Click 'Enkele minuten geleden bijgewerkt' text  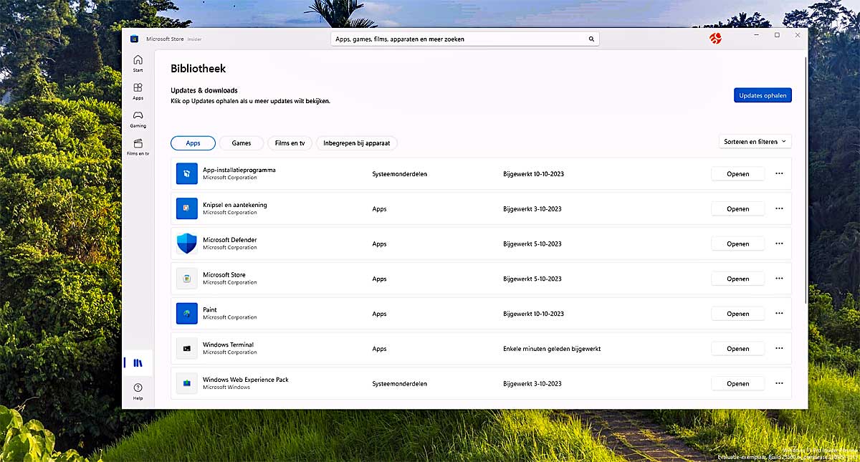point(552,349)
